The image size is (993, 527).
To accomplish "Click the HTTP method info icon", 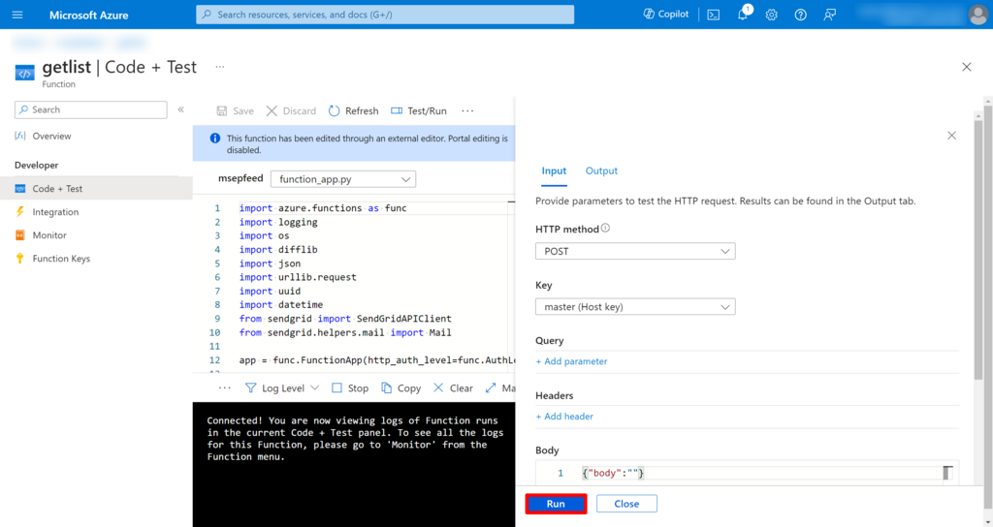I will tap(605, 229).
